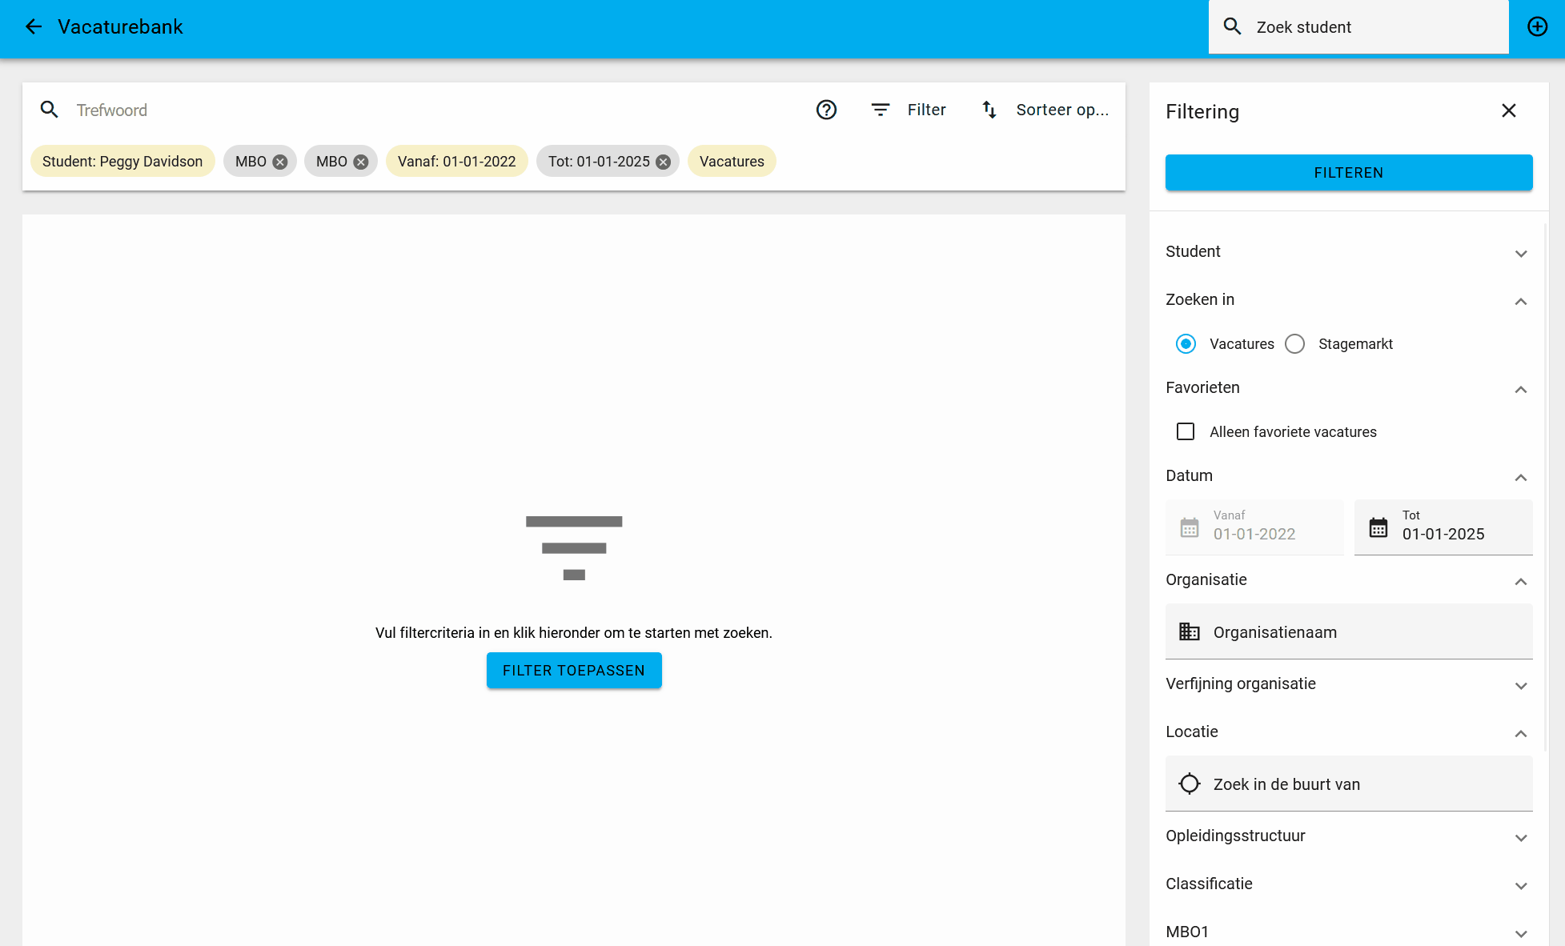The height and width of the screenshot is (946, 1565).
Task: Open the help question mark icon
Action: [x=826, y=110]
